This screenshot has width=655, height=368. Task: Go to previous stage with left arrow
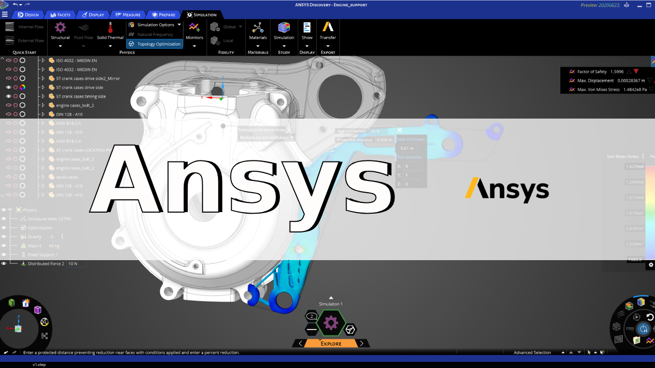300,343
